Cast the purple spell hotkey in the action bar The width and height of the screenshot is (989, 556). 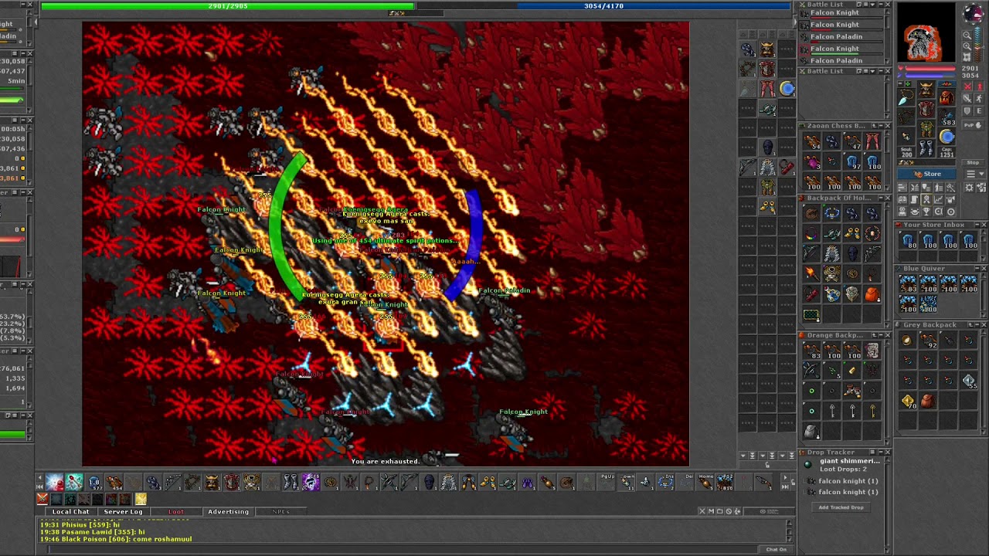pos(311,483)
